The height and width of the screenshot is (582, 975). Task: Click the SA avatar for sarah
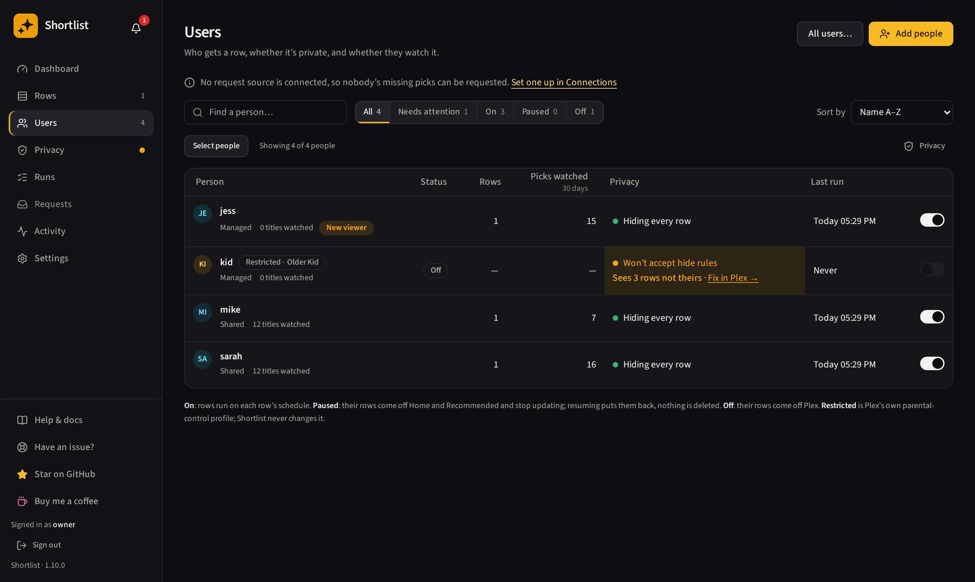pos(202,359)
